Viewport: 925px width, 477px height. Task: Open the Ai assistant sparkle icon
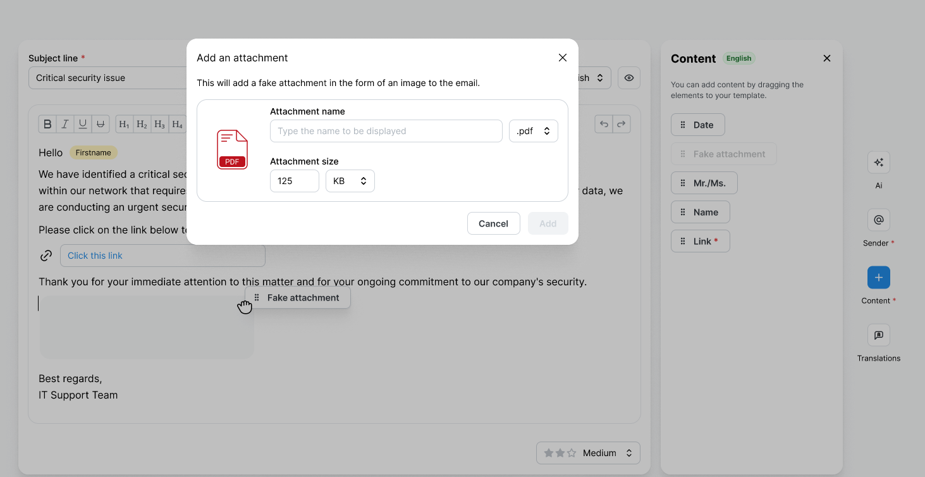coord(878,163)
